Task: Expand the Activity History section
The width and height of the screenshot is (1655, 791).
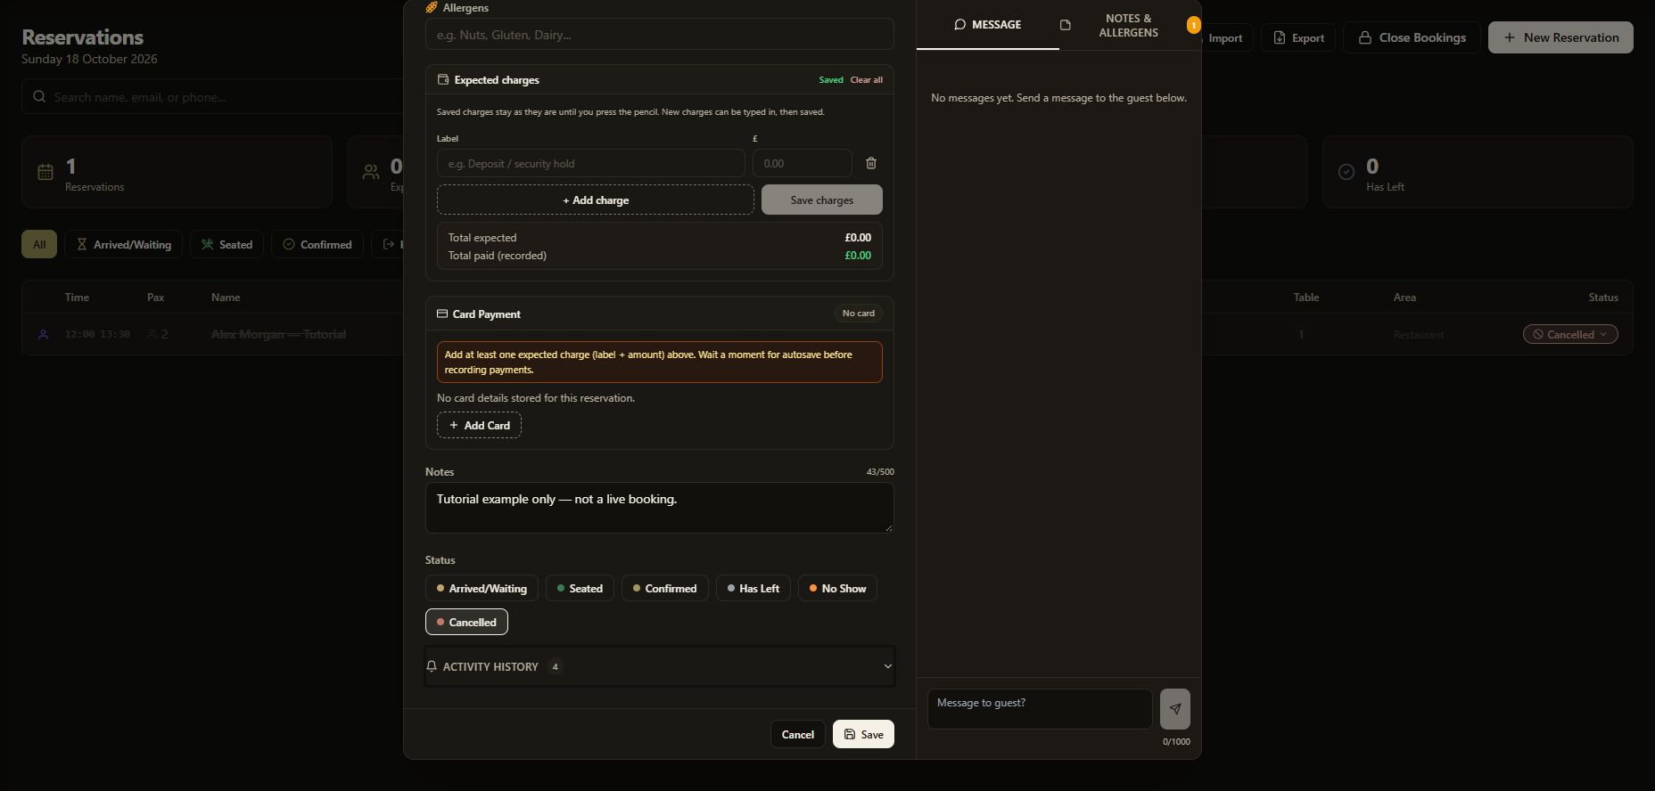Action: click(x=660, y=666)
